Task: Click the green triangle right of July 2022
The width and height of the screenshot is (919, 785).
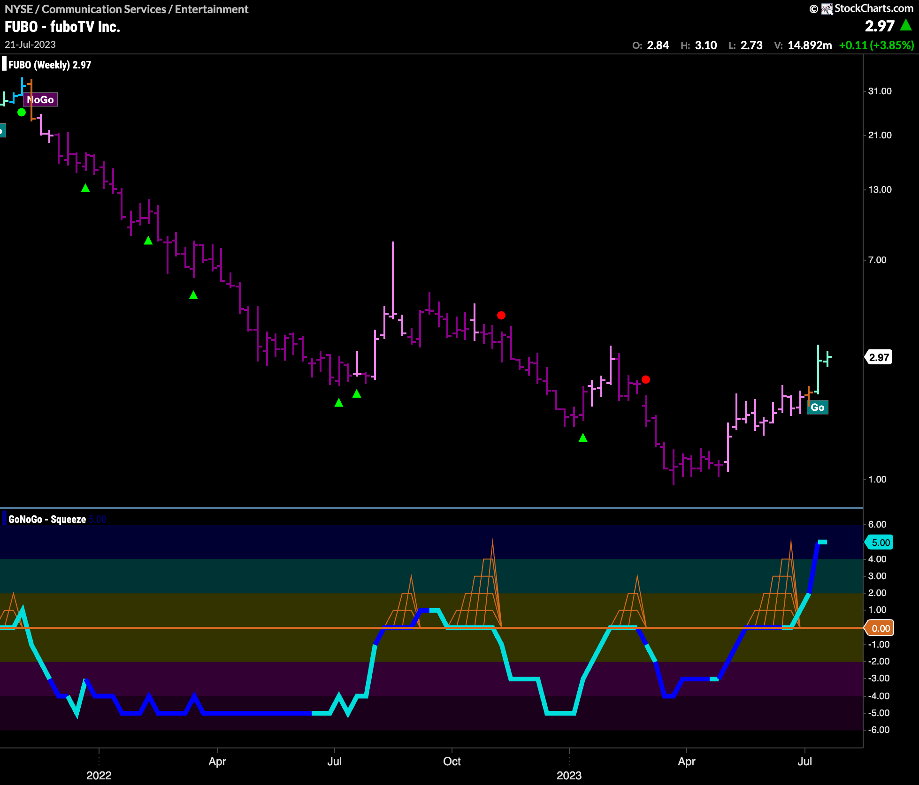Action: click(x=357, y=393)
